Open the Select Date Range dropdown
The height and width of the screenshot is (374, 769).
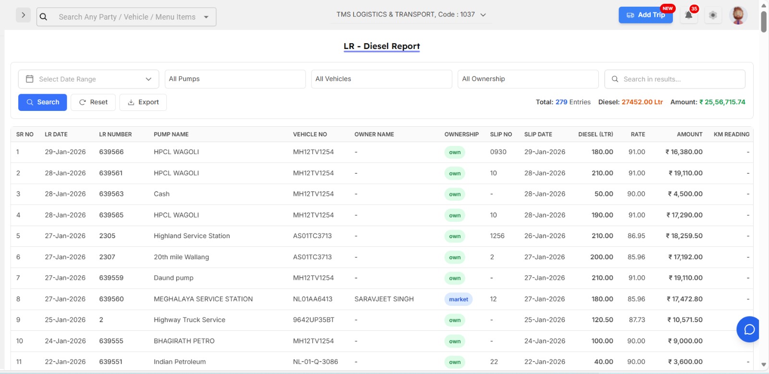(88, 79)
